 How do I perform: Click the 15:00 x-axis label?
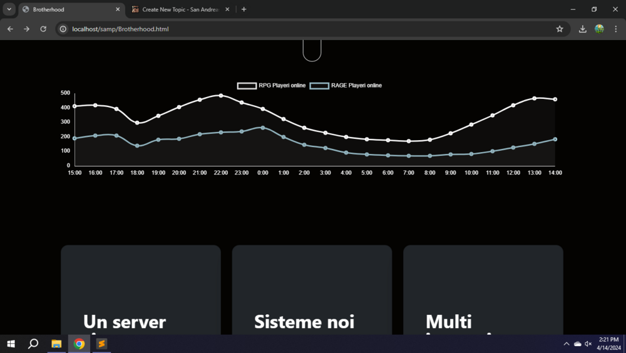(x=74, y=173)
